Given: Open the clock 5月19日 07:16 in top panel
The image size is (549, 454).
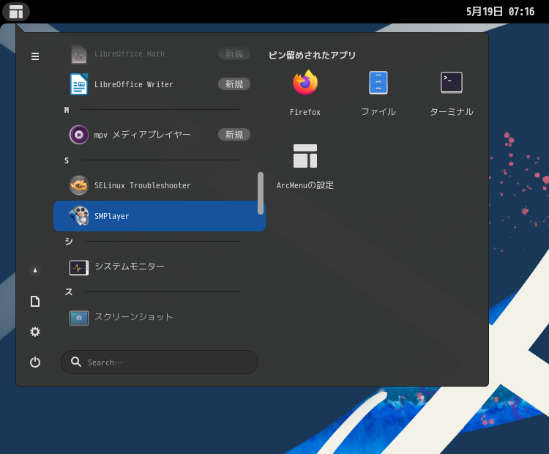Looking at the screenshot, I should click(x=500, y=12).
